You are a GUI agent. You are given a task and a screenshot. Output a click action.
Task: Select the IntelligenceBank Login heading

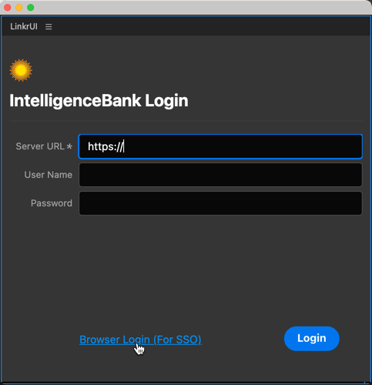tap(99, 101)
